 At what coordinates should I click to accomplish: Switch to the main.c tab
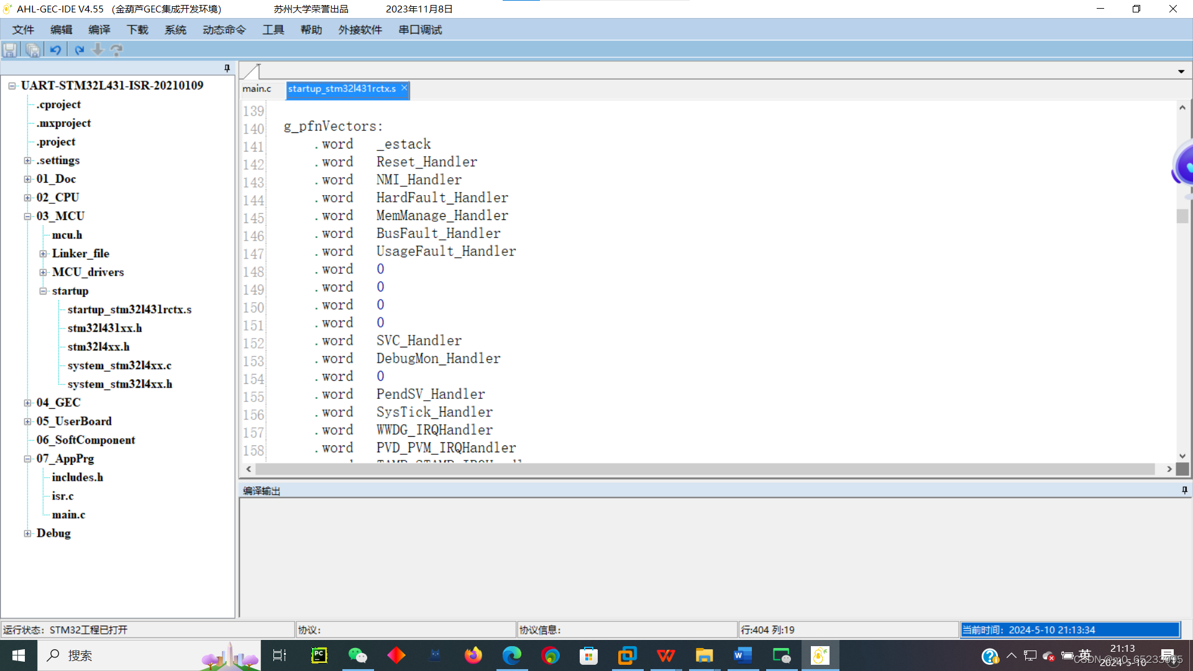tap(257, 89)
